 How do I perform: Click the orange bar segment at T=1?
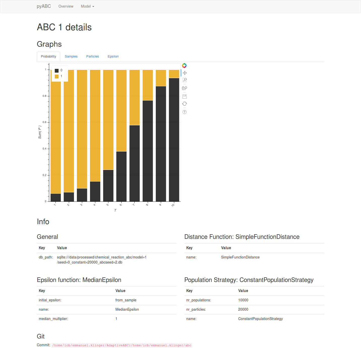[x=56, y=132]
